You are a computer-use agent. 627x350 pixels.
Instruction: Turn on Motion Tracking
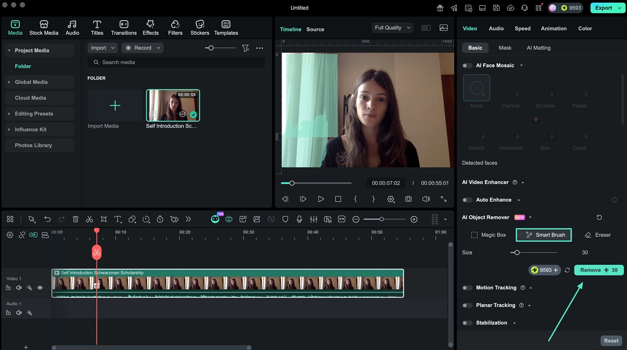tap(467, 288)
